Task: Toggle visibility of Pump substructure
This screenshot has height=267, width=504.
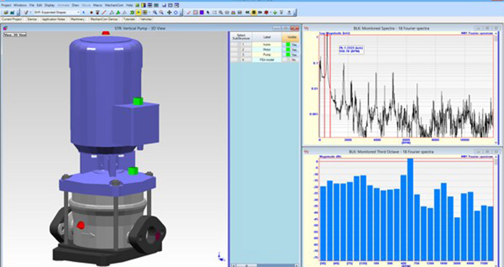Action: tap(291, 54)
